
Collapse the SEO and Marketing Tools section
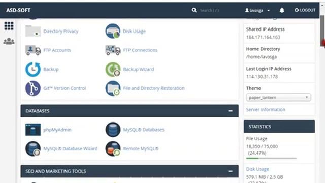[x=230, y=171]
